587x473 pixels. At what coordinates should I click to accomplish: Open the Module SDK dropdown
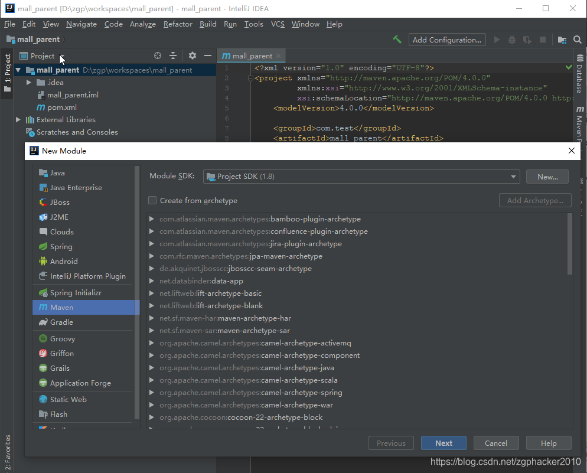pos(361,177)
